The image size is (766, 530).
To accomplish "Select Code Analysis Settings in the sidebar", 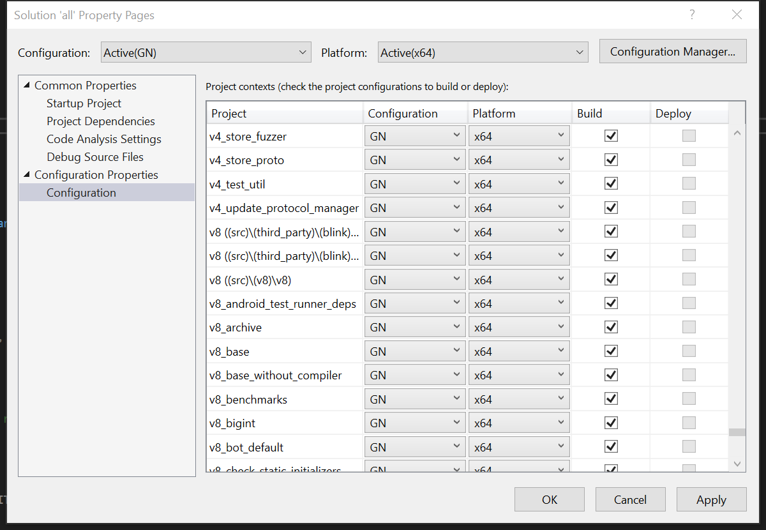I will (x=103, y=139).
